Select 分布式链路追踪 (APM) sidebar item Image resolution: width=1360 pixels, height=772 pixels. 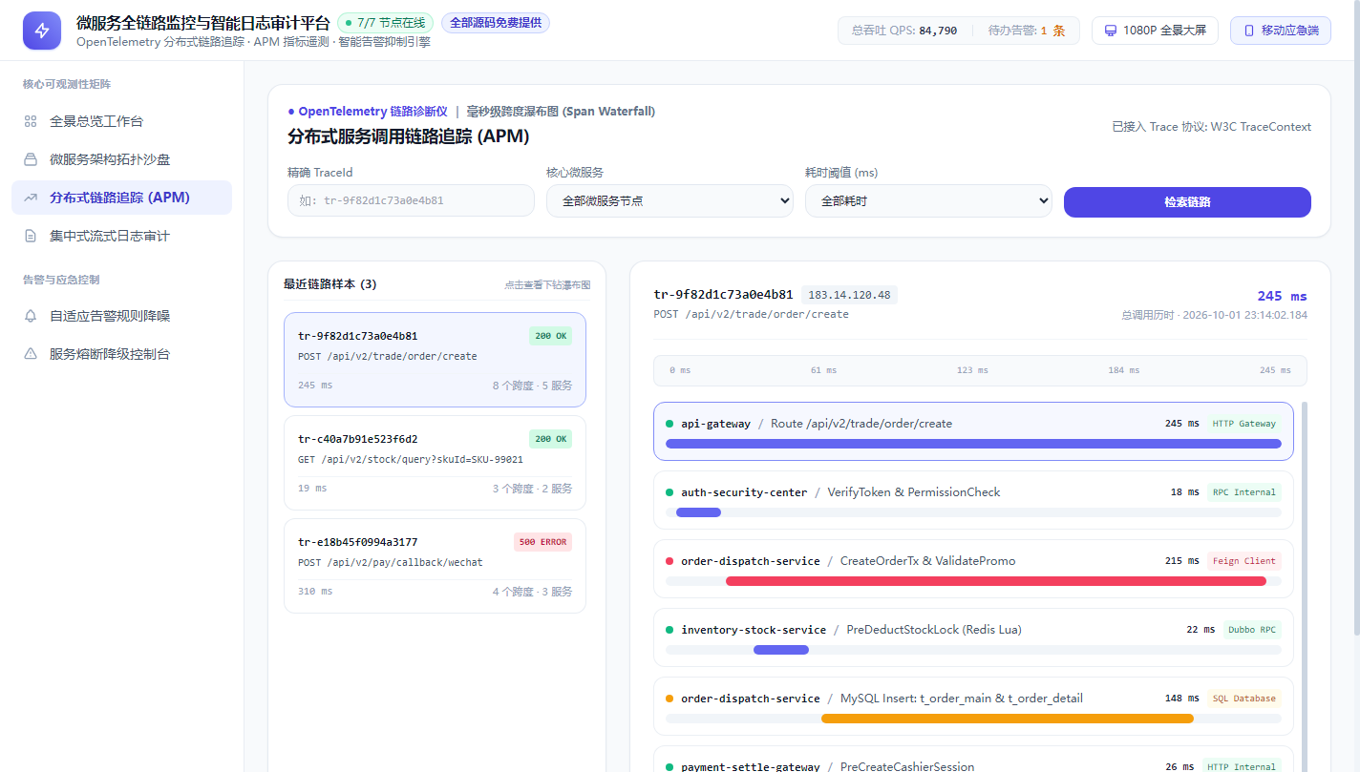pyautogui.click(x=121, y=198)
